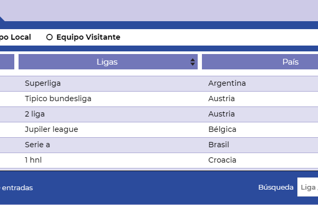This screenshot has width=318, height=205.
Task: Select the Bélgica country cell
Action: (x=222, y=129)
